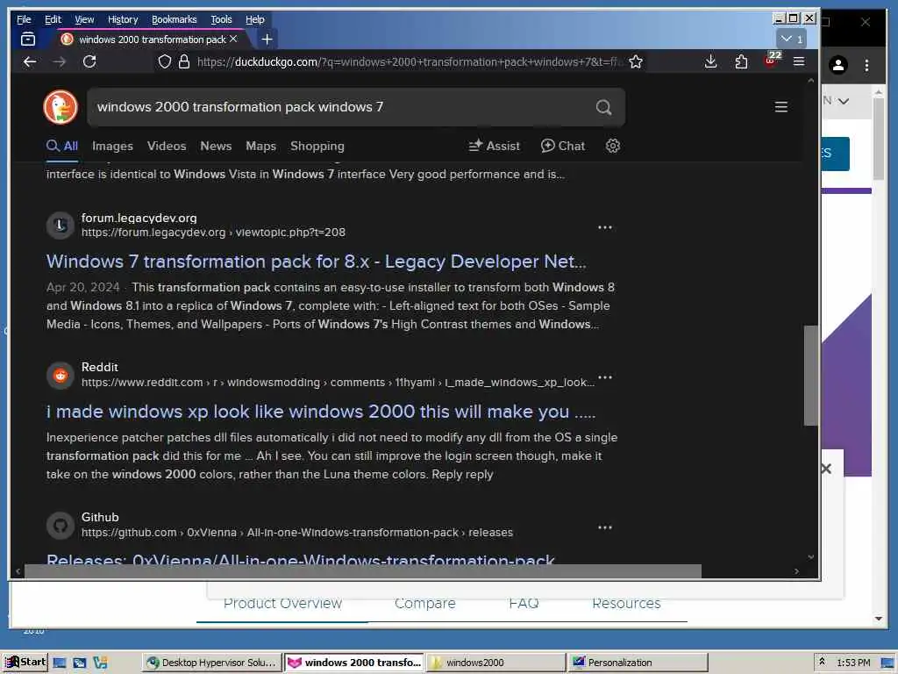Open the Assist feature
The height and width of the screenshot is (674, 898).
click(x=495, y=147)
